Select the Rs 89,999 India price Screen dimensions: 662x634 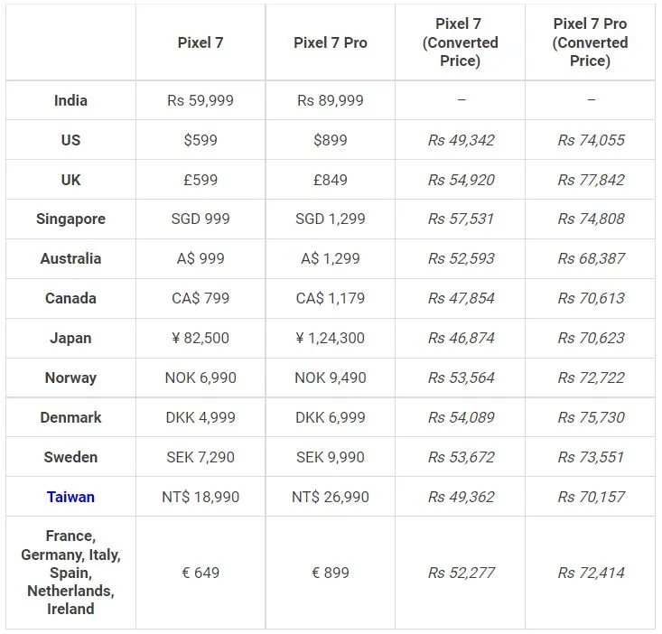(331, 100)
